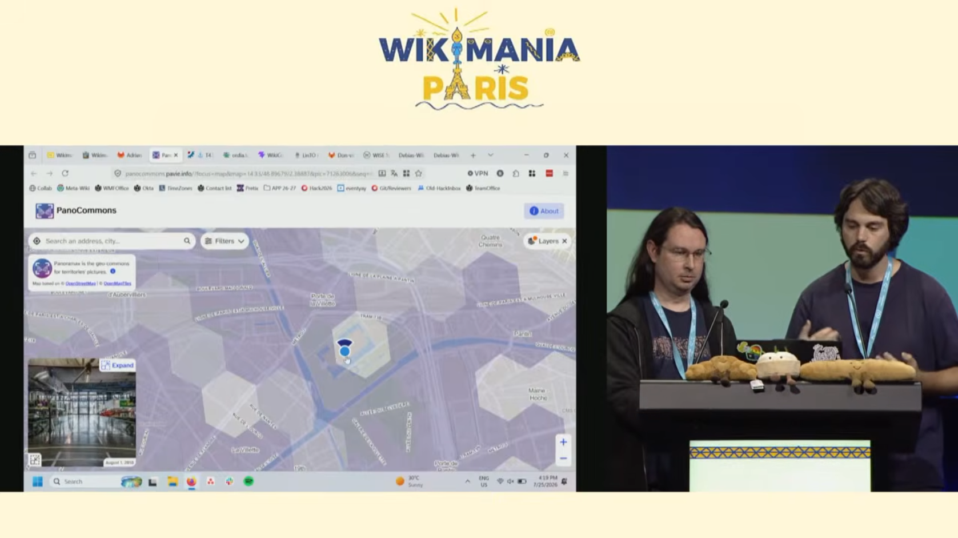Close the Layers panel with its X
Viewport: 958px width, 538px height.
pos(564,241)
